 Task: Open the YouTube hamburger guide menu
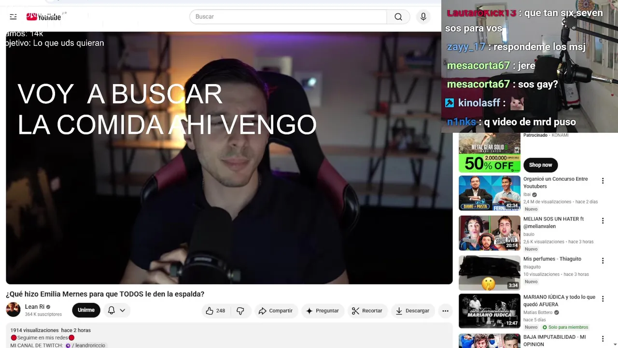coord(13,16)
